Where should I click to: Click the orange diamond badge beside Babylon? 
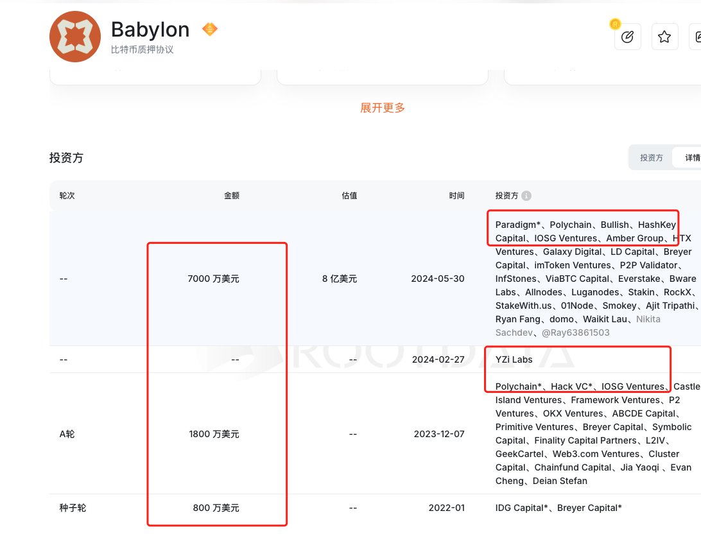pos(210,29)
